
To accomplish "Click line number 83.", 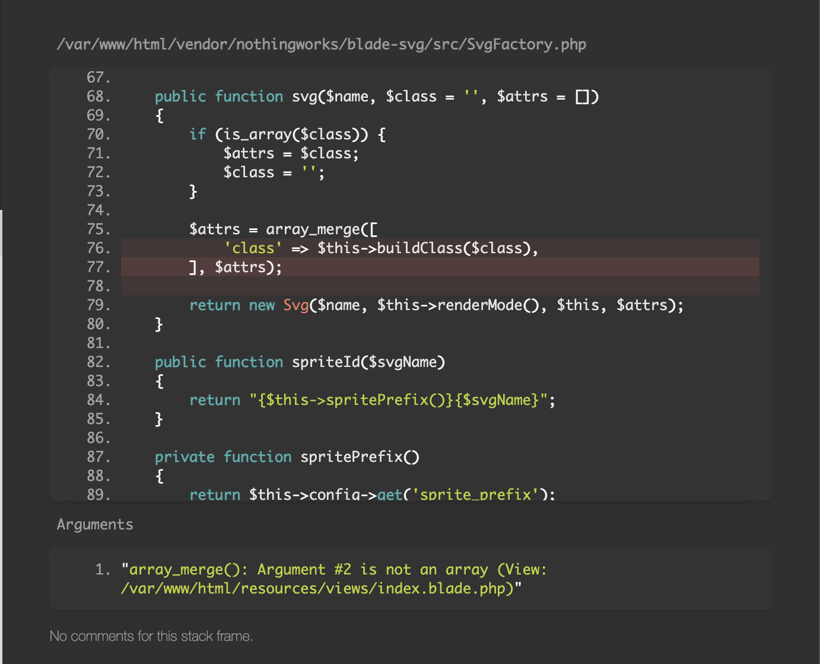I will click(98, 381).
